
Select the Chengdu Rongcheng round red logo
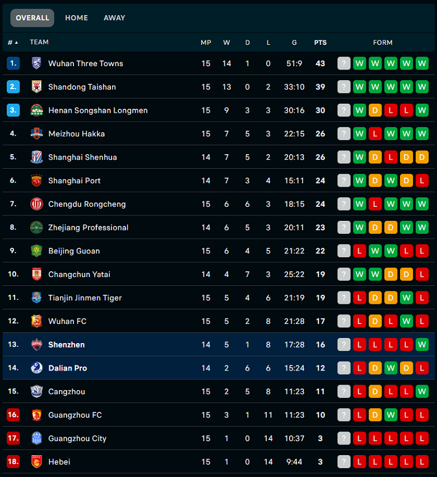[36, 204]
